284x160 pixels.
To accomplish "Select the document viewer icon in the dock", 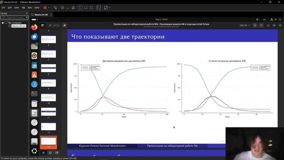I will pyautogui.click(x=34, y=113).
